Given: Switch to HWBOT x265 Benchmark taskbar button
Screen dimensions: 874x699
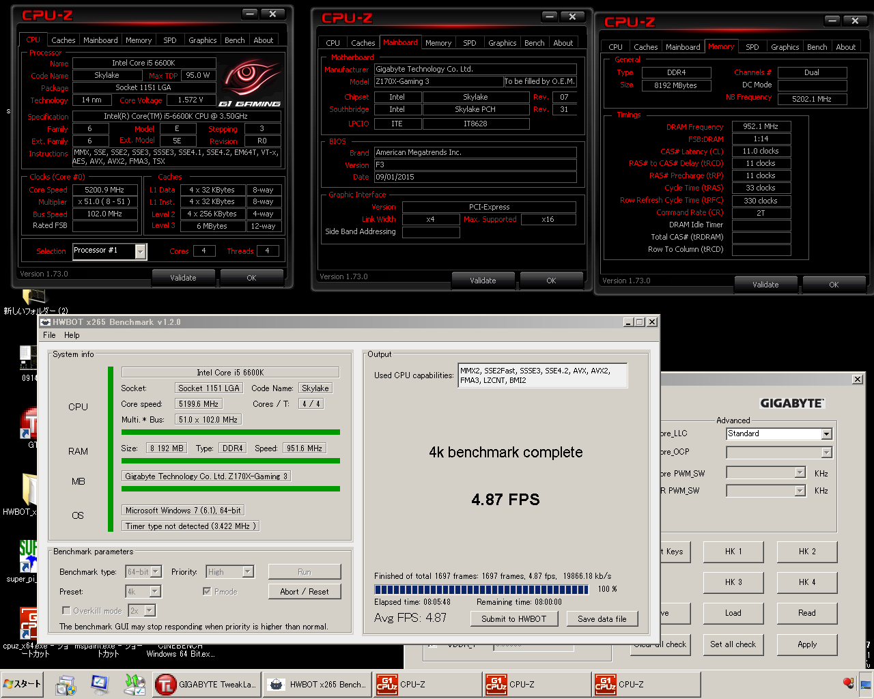Looking at the screenshot, I should pos(317,685).
